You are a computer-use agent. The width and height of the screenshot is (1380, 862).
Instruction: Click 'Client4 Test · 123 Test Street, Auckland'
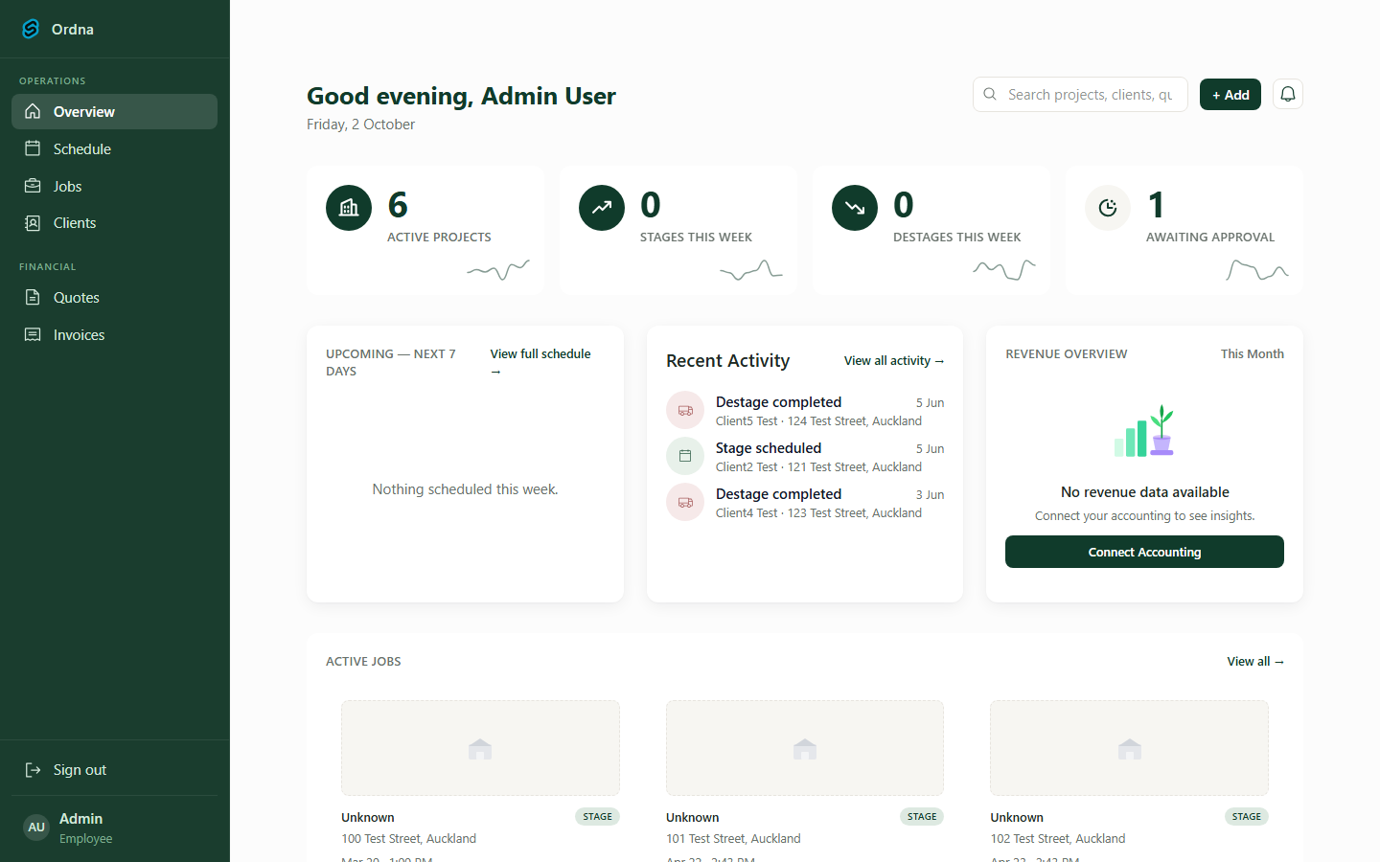(x=818, y=513)
